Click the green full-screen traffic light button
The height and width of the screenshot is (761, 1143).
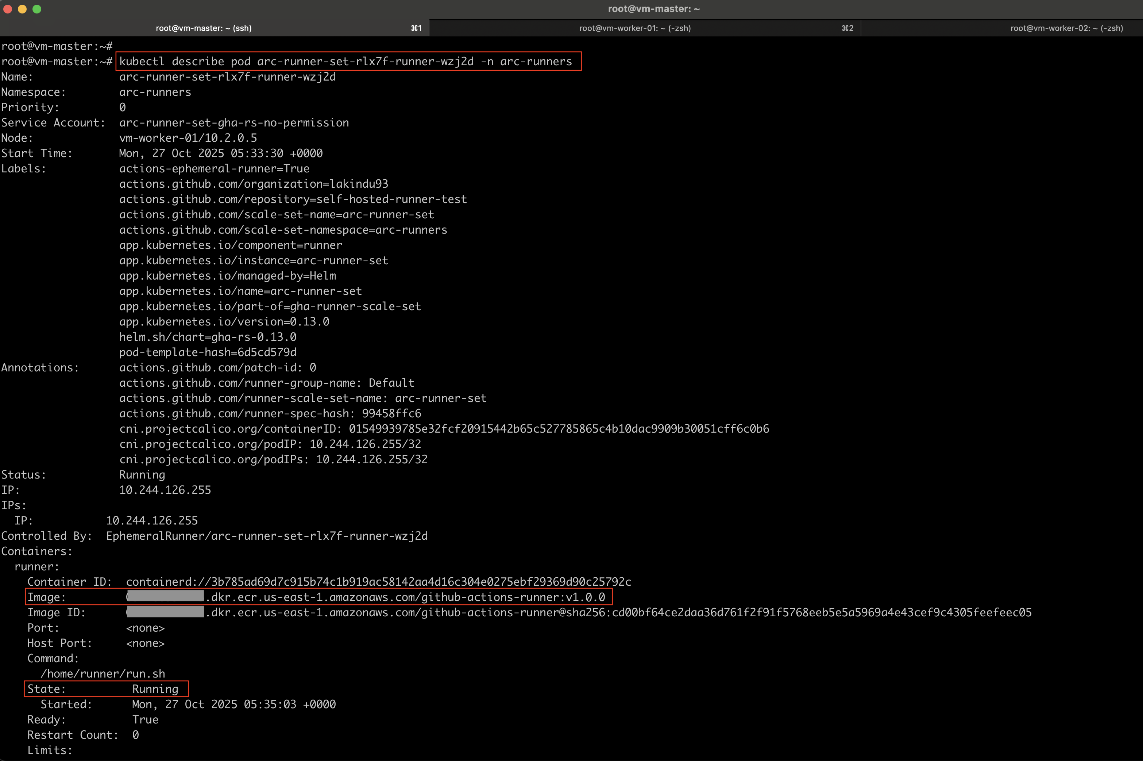coord(37,9)
